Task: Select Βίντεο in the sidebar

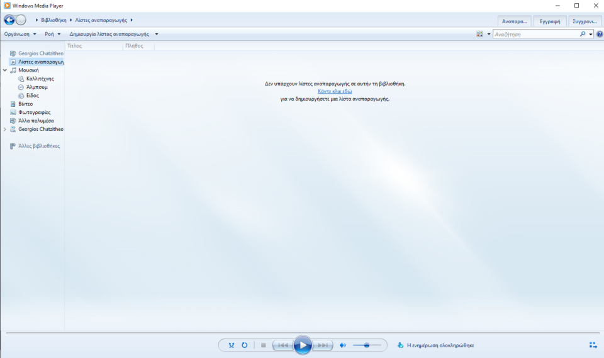Action: [25, 104]
